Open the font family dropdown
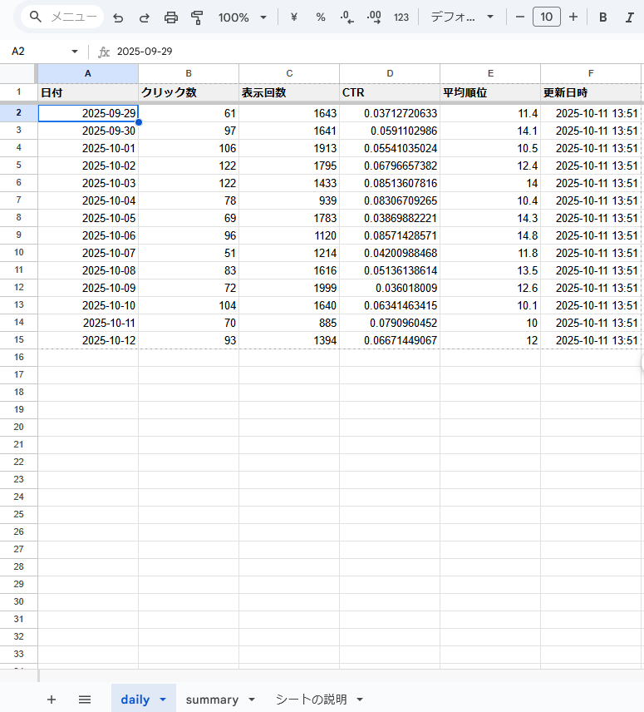 pos(462,17)
